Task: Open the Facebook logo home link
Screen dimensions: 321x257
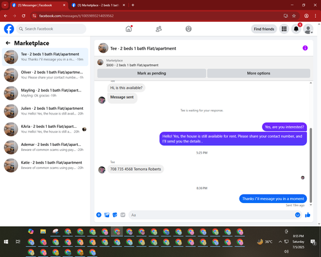Action: click(x=9, y=29)
